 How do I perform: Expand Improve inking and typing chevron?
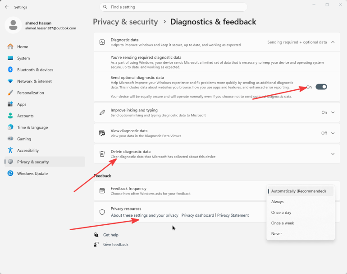point(333,112)
